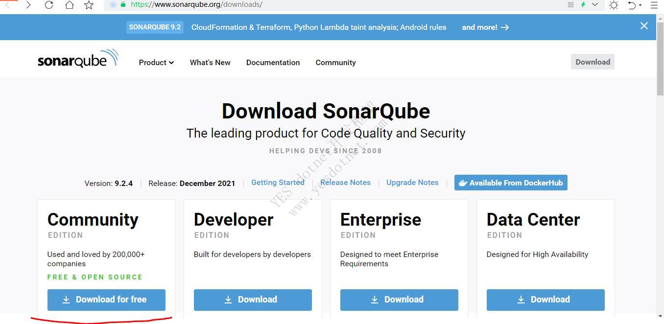The image size is (664, 324).
Task: Click 'Used and loved by 200,000+ companies' text
Action: [x=96, y=259]
